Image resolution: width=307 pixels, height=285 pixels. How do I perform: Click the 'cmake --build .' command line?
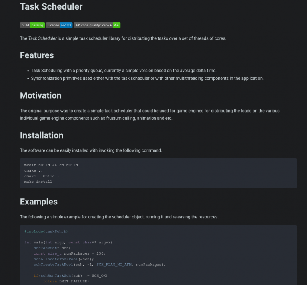pyautogui.click(x=42, y=176)
